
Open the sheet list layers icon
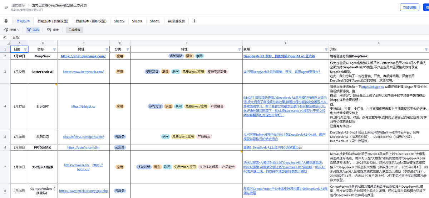(x=6, y=21)
